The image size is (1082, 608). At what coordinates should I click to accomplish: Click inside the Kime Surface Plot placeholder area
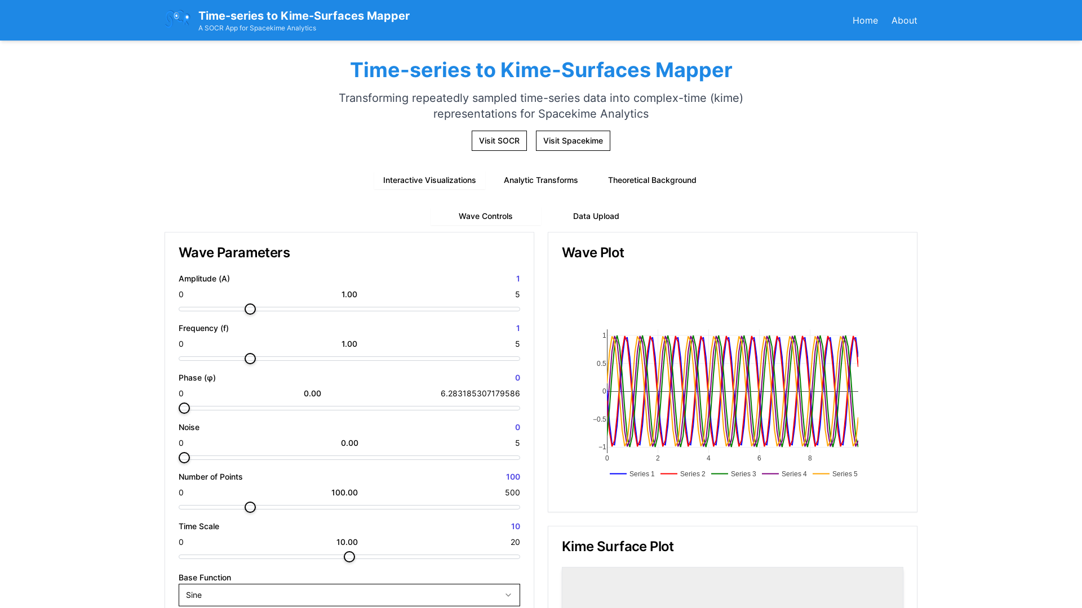[731, 588]
